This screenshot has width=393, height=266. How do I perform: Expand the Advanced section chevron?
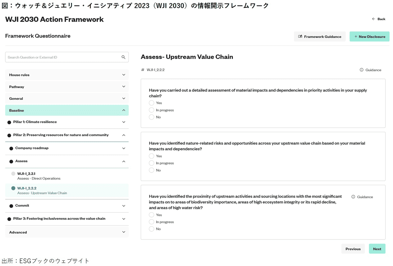pyautogui.click(x=123, y=232)
